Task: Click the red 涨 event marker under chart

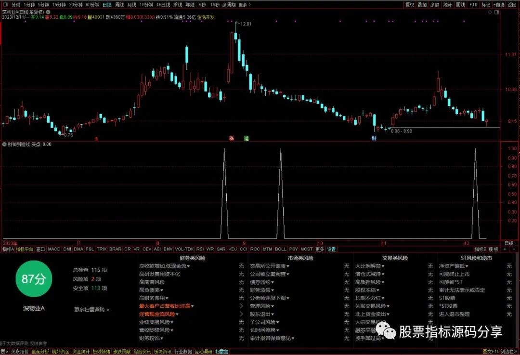Action: [232, 138]
